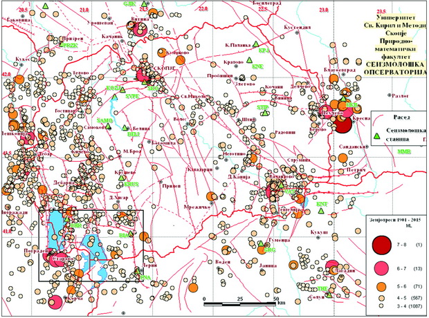The width and height of the screenshot is (429, 318).
Task: Click the 'СЕИЗМОЛОШКА ОПСЕРВАТОРИЈА' title text
Action: coord(395,68)
